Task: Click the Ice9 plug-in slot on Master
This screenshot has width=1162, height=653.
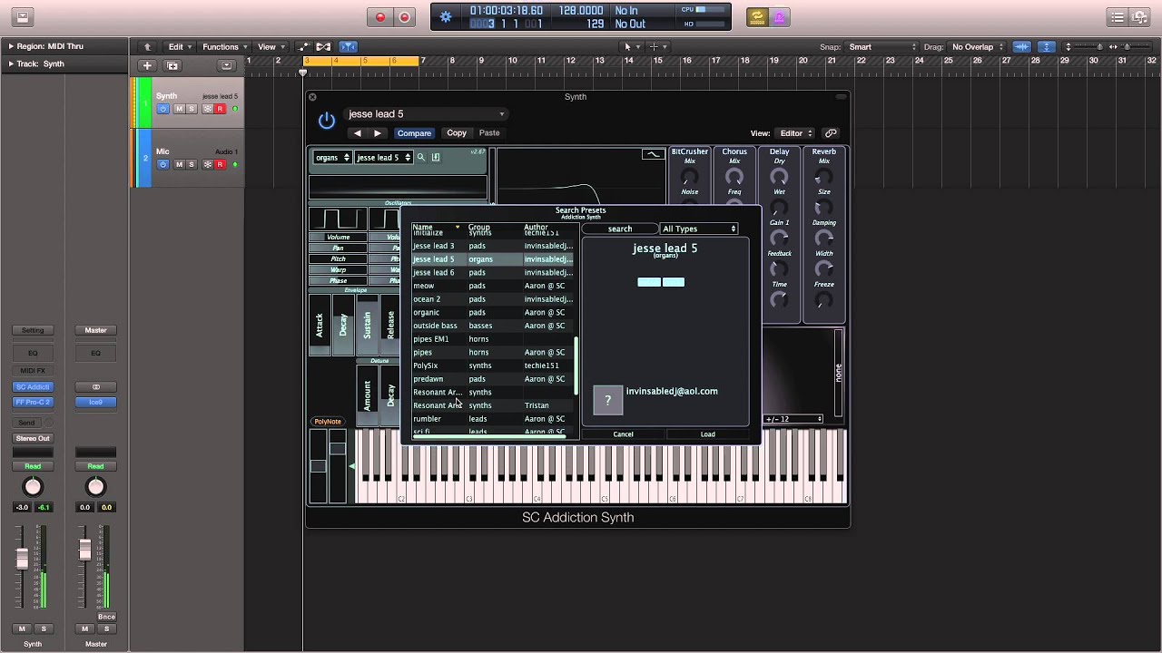Action: [x=95, y=402]
